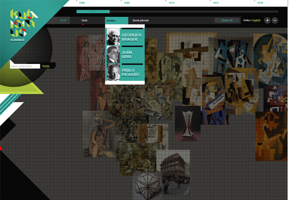This screenshot has height=200, width=299.
Task: Select Georges Braque portrait photo
Action: click(x=113, y=36)
